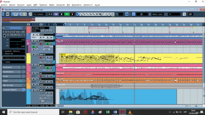The image size is (205, 115).
Task: Select the Glue tool
Action: click(x=87, y=14)
